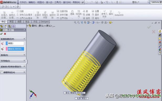Select the Lofted Cut (放样切割) tool
Image resolution: width=162 pixels, height=101 pixels.
click(62, 15)
